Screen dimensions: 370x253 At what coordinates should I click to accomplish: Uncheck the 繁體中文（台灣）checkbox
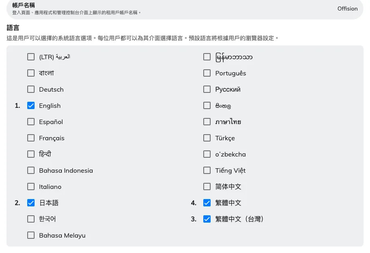click(x=207, y=219)
